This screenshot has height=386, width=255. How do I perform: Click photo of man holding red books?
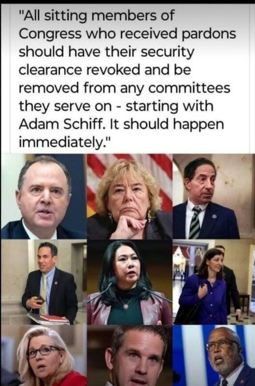[44, 282]
